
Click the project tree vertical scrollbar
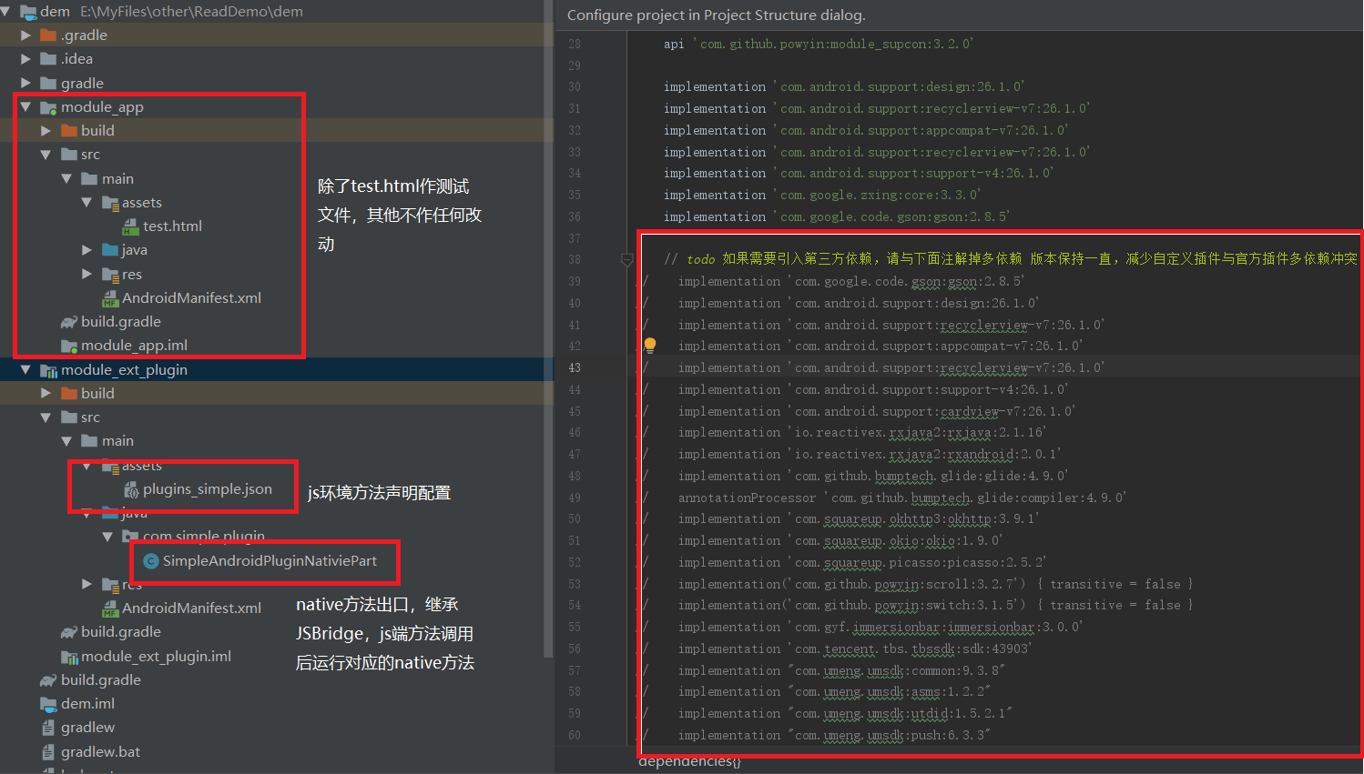[548, 327]
